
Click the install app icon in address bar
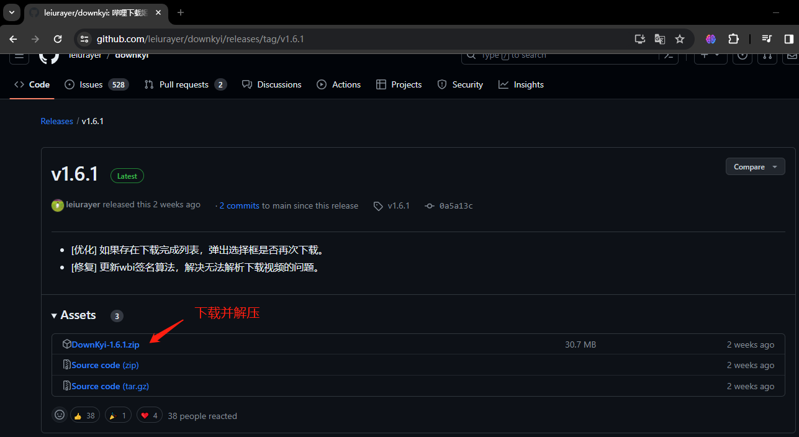[639, 39]
